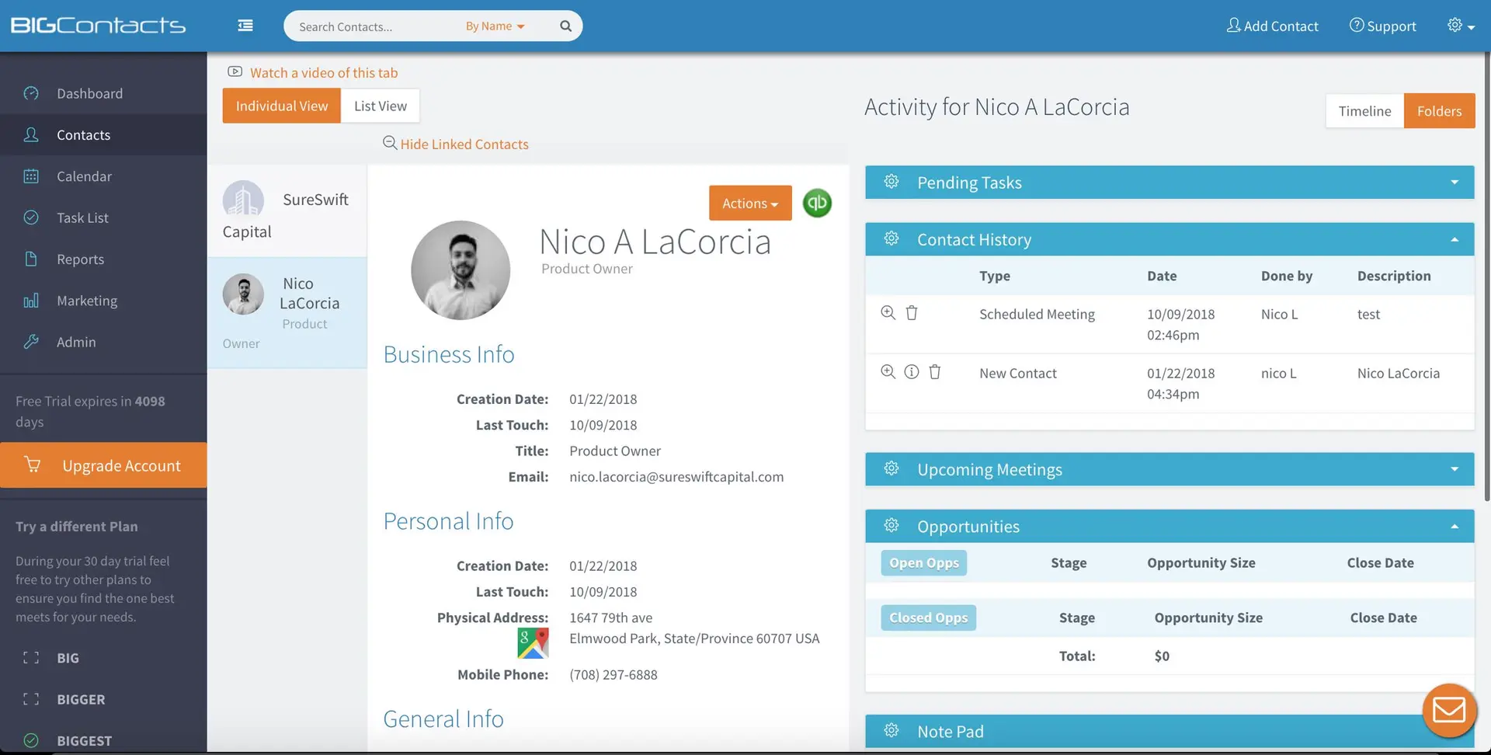Image resolution: width=1491 pixels, height=755 pixels.
Task: Open the Actions dropdown
Action: click(x=749, y=204)
